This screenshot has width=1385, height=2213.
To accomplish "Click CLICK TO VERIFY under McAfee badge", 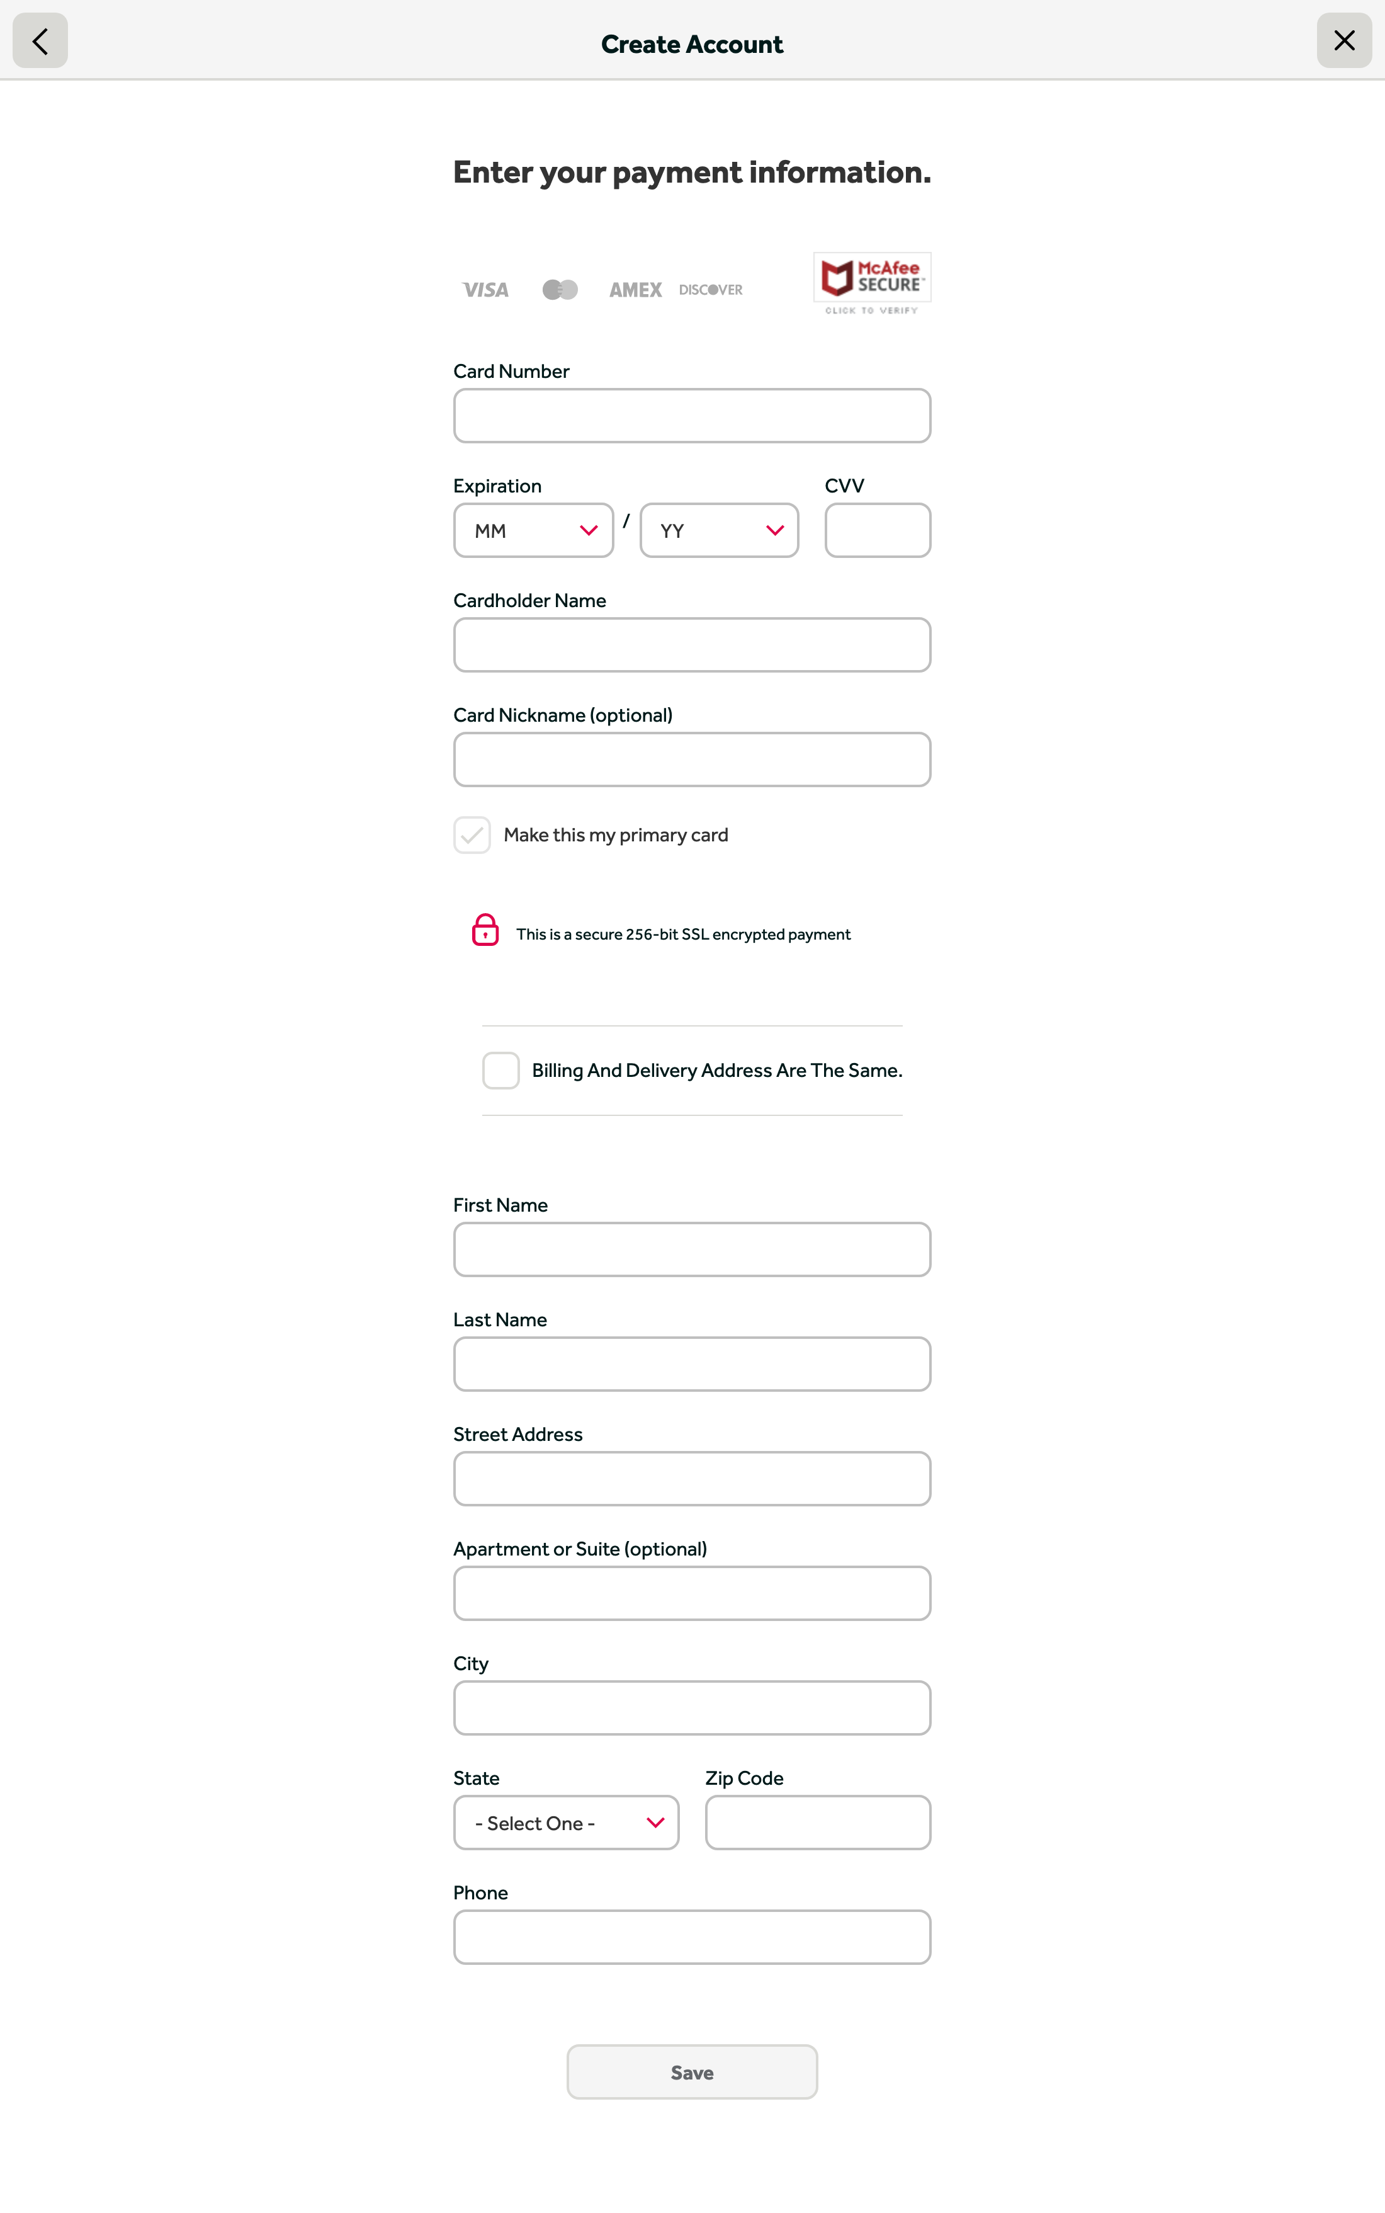I will [x=871, y=310].
